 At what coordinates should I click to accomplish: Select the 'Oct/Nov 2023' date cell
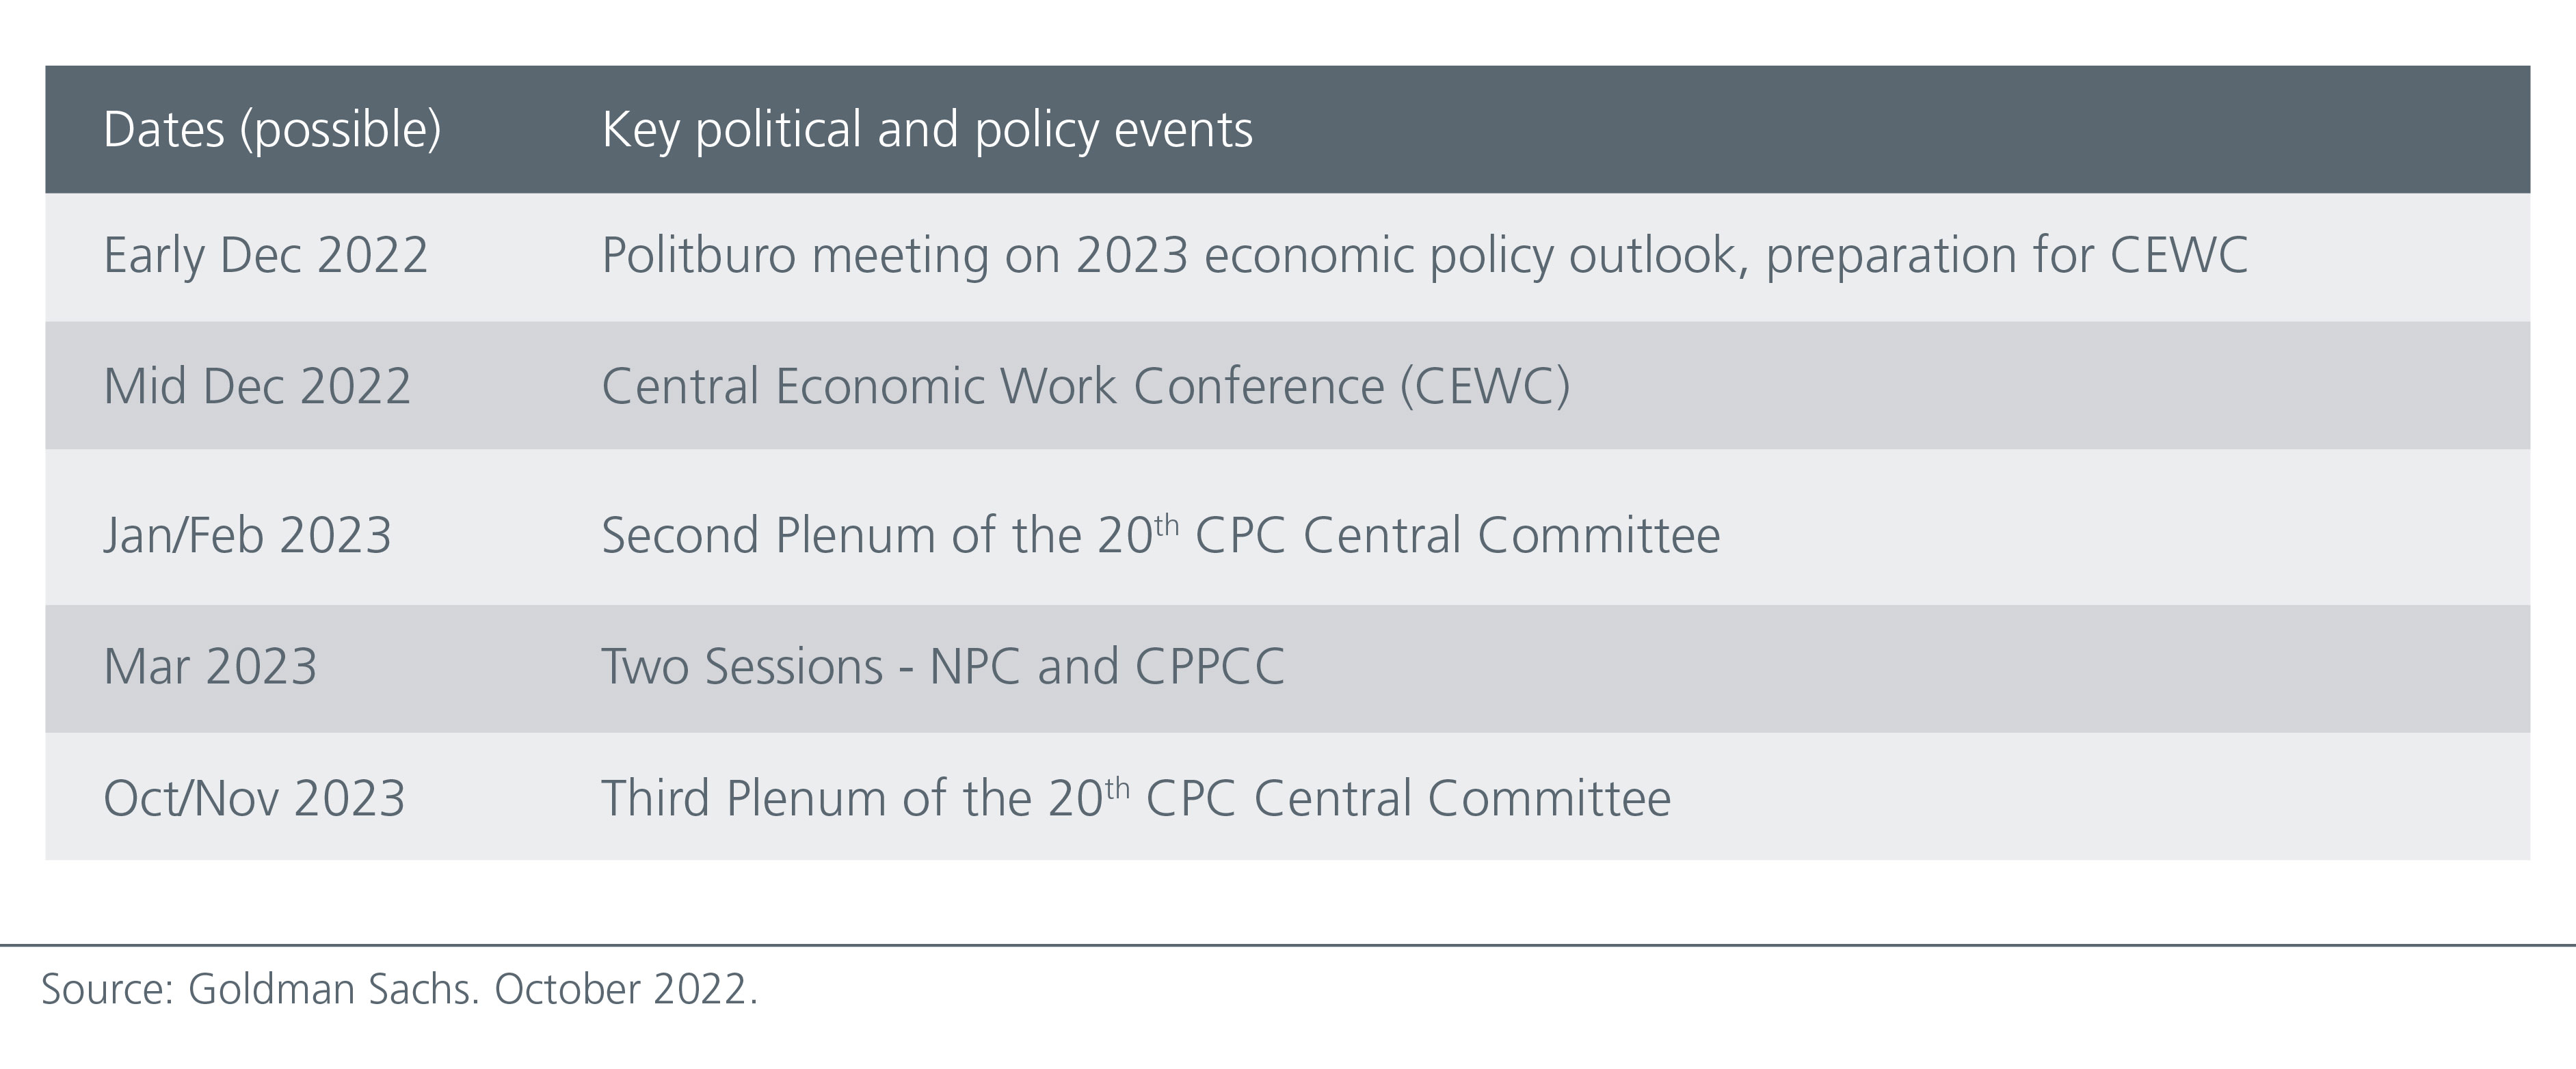(x=254, y=799)
